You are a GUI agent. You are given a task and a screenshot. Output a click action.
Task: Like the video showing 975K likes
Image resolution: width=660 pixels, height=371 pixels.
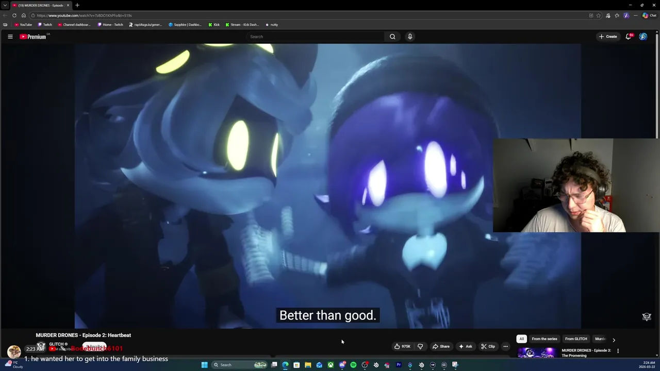click(x=402, y=346)
